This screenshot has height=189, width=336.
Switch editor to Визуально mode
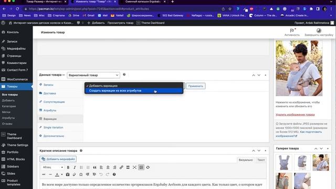point(246,160)
